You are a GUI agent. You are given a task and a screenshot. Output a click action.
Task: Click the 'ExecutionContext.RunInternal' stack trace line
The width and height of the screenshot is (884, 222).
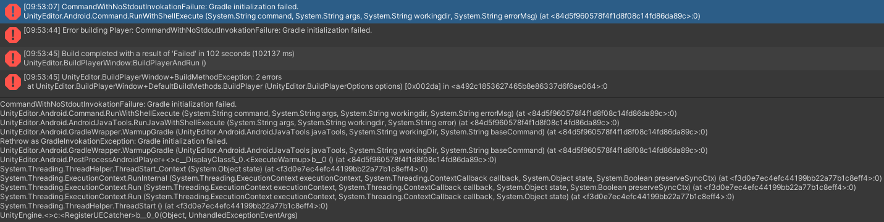pos(441,178)
